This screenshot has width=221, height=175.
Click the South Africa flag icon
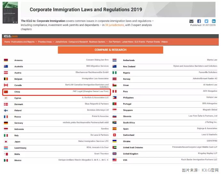(114, 123)
